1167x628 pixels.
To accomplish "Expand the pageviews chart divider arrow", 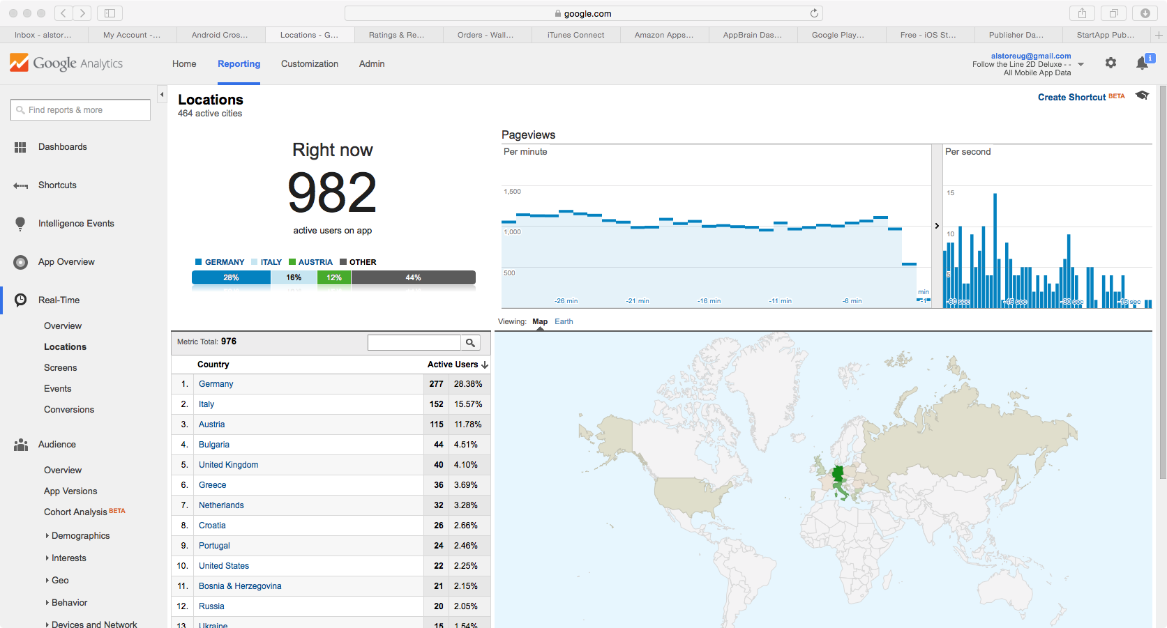I will coord(937,226).
